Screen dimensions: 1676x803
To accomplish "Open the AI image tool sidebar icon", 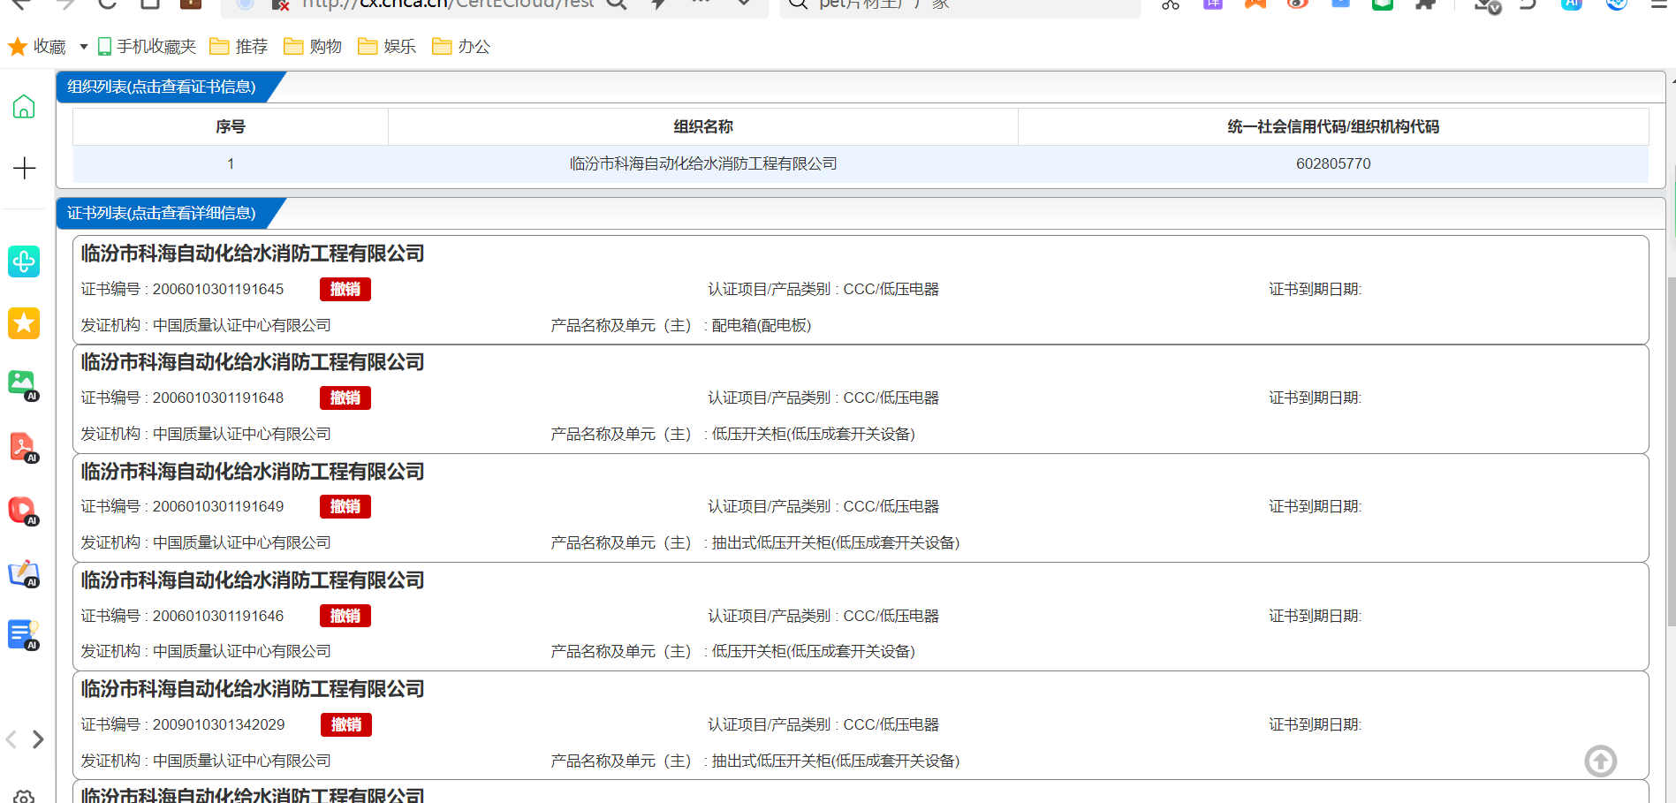I will [24, 385].
